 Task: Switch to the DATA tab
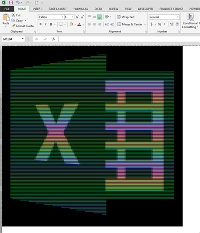98,9
